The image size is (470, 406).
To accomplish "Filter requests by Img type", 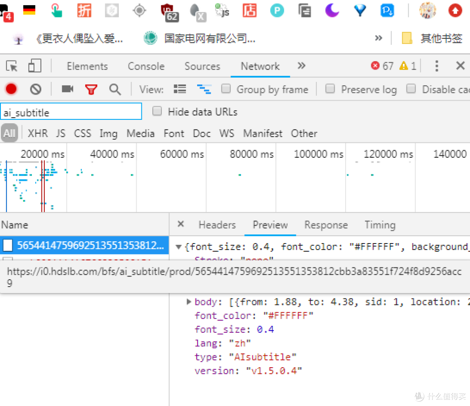I will coord(108,134).
